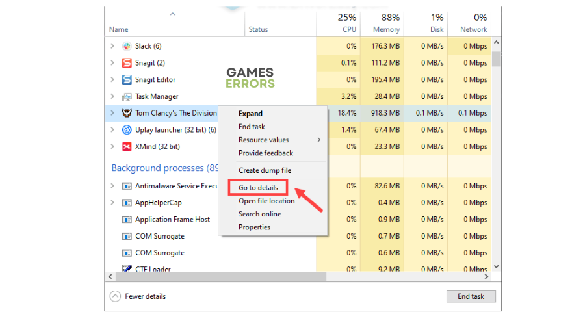Click the Background processes section heading
This screenshot has width=585, height=325.
164,168
